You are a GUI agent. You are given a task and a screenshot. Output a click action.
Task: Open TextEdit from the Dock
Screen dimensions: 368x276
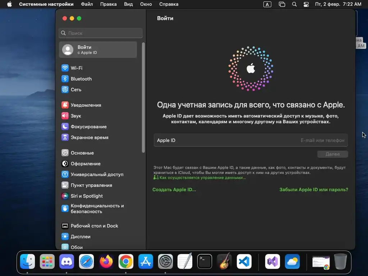coord(185,262)
